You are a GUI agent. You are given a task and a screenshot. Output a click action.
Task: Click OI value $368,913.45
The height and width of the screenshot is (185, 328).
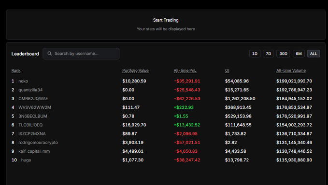coord(238,107)
